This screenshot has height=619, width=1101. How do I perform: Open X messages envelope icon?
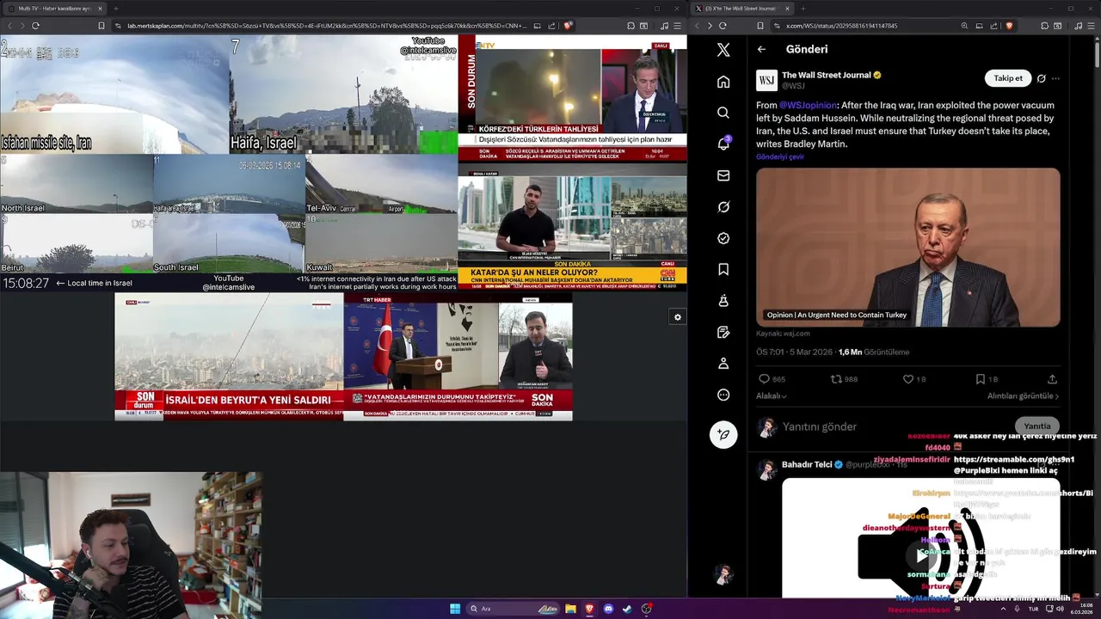tap(723, 175)
